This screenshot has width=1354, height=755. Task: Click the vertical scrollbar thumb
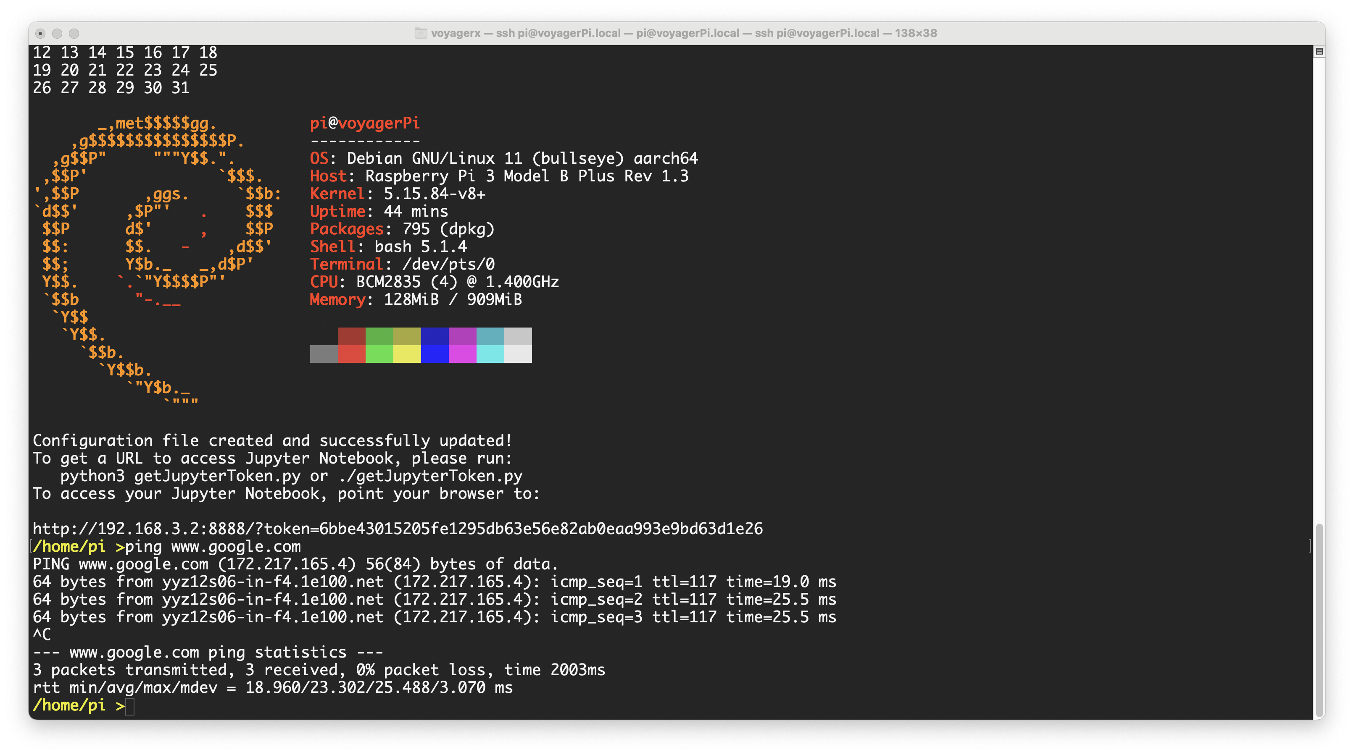[1319, 621]
